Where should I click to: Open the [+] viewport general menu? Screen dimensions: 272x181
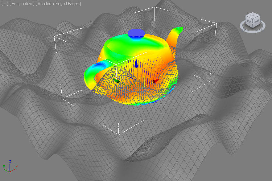tap(5, 4)
